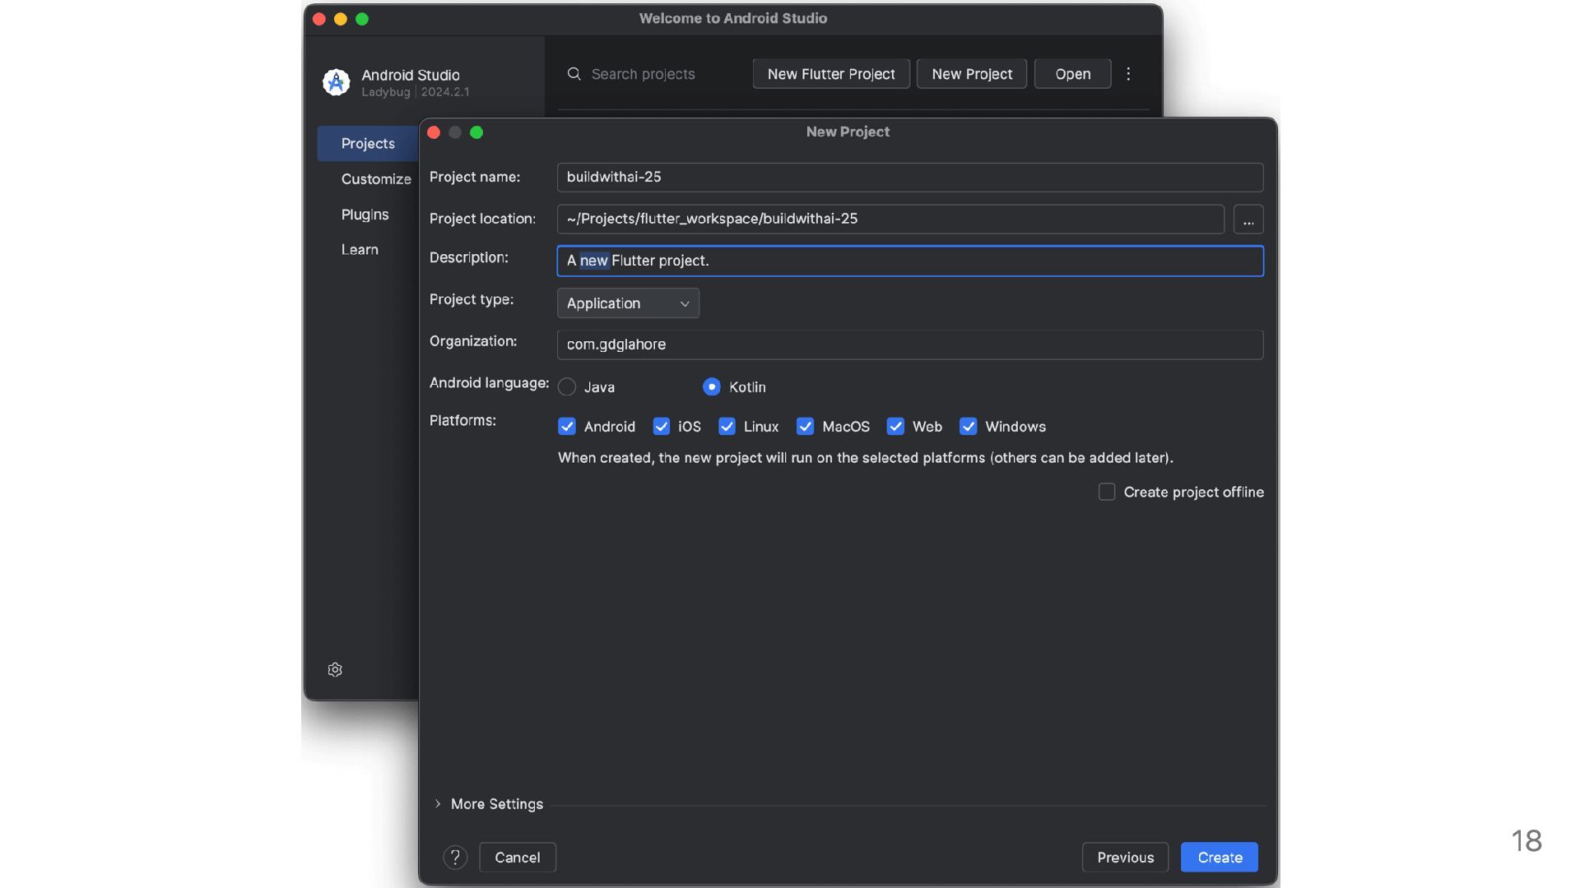Select Java as Android language
Image resolution: width=1580 pixels, height=888 pixels.
567,387
